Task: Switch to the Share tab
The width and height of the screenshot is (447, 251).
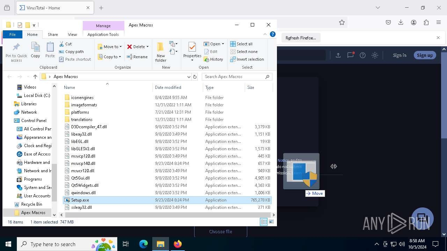Action: pos(53,35)
